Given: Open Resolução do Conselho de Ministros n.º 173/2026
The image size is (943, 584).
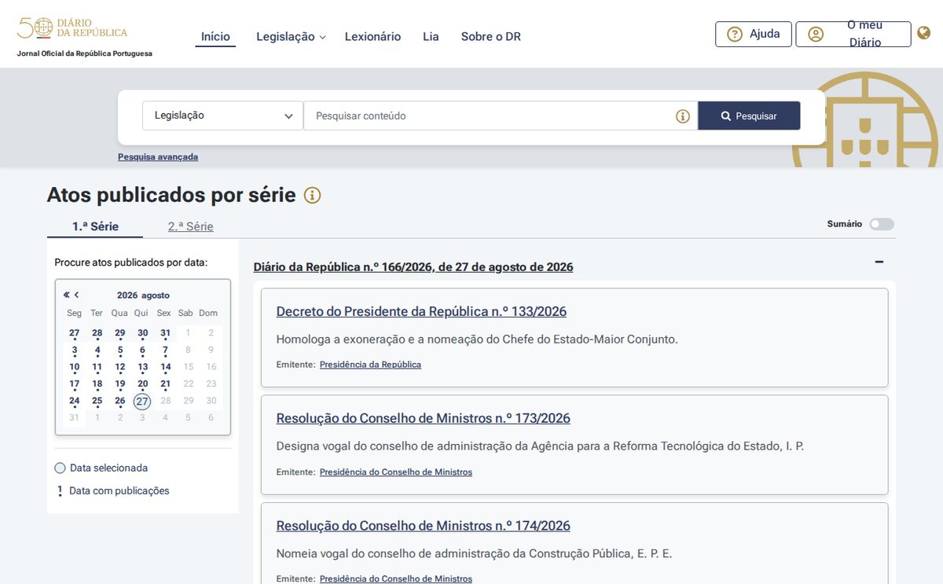Looking at the screenshot, I should pyautogui.click(x=424, y=418).
